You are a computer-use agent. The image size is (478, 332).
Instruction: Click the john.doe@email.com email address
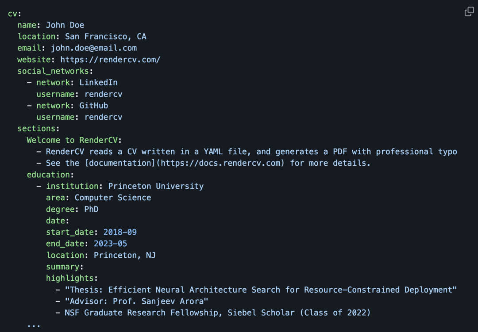94,48
